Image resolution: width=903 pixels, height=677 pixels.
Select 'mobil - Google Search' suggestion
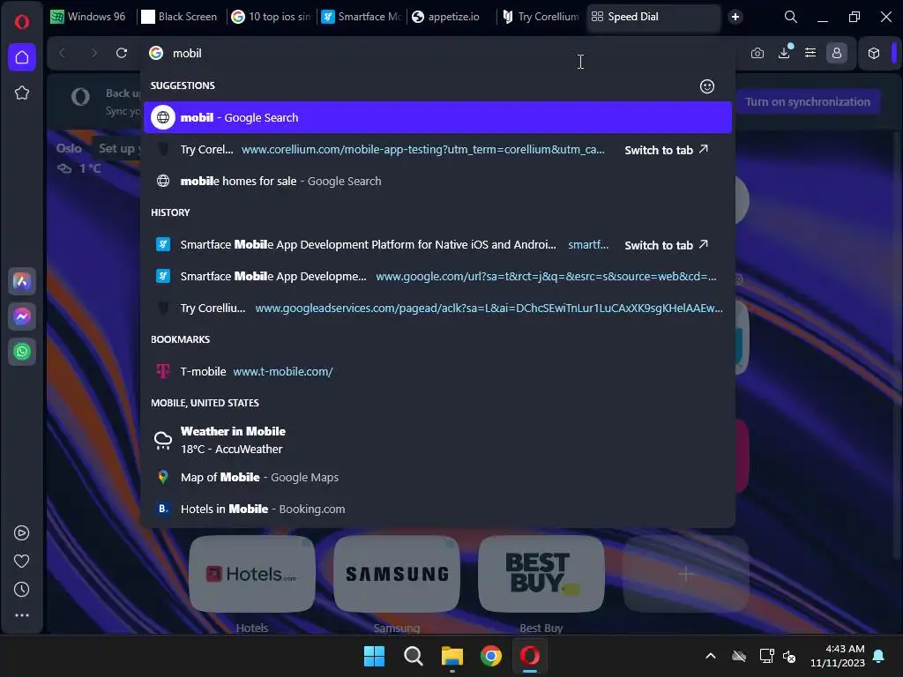[x=437, y=117]
